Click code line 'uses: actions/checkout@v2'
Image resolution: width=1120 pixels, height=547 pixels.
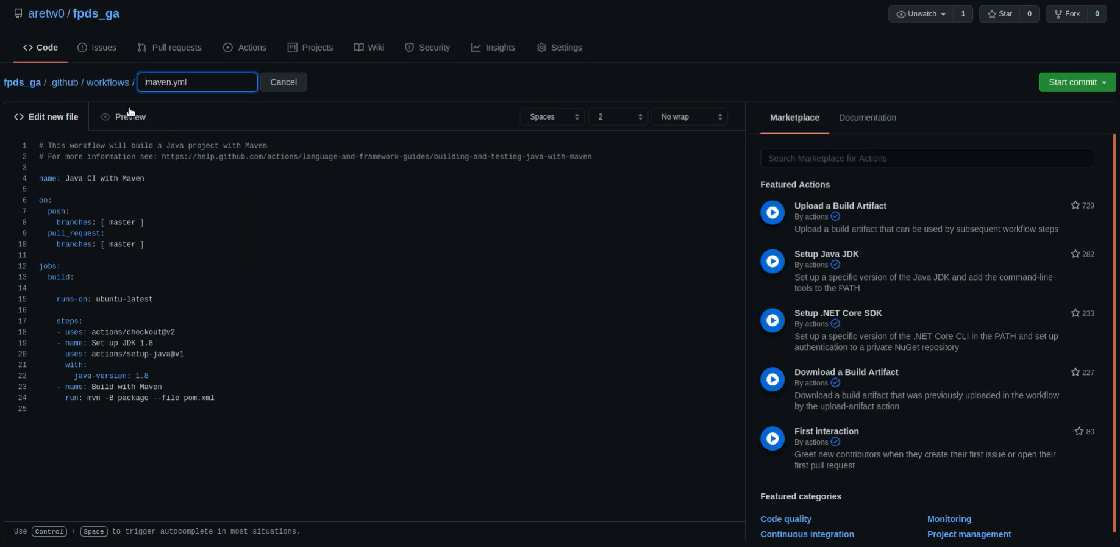(x=119, y=332)
